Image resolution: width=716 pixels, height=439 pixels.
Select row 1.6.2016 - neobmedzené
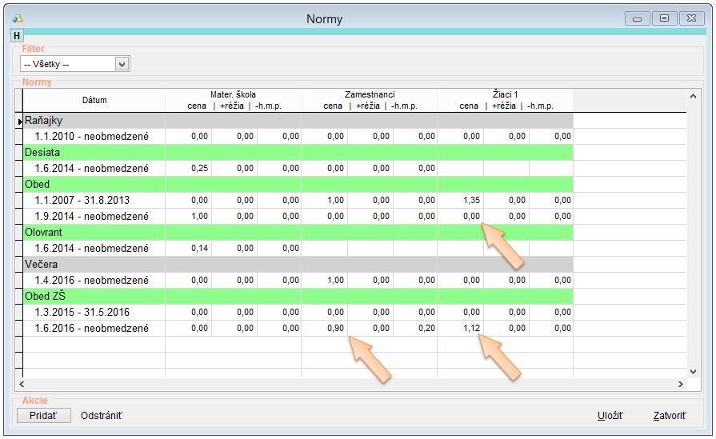pyautogui.click(x=91, y=329)
